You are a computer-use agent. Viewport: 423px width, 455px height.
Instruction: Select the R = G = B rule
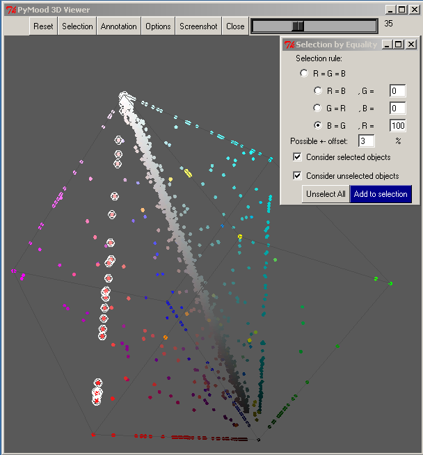[x=304, y=73]
